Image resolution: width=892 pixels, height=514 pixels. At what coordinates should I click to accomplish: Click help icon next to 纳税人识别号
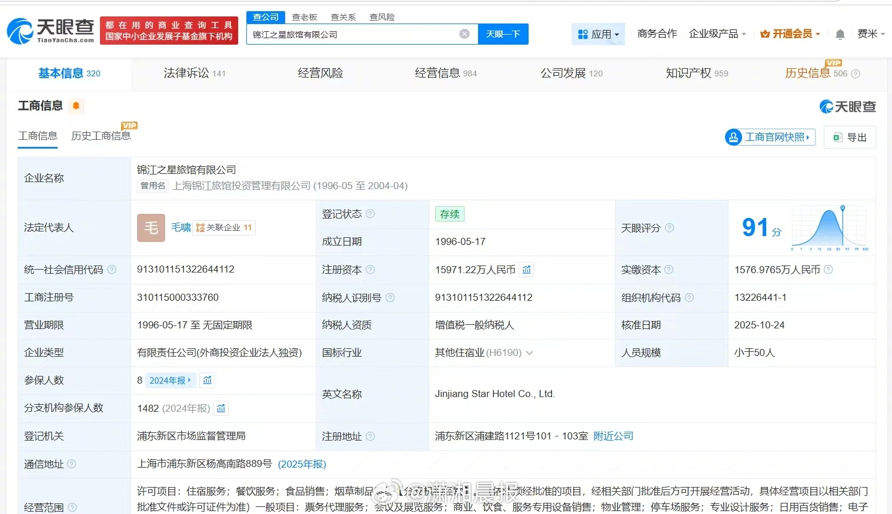pos(390,298)
